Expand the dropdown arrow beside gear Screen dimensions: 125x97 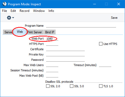click(x=13, y=18)
